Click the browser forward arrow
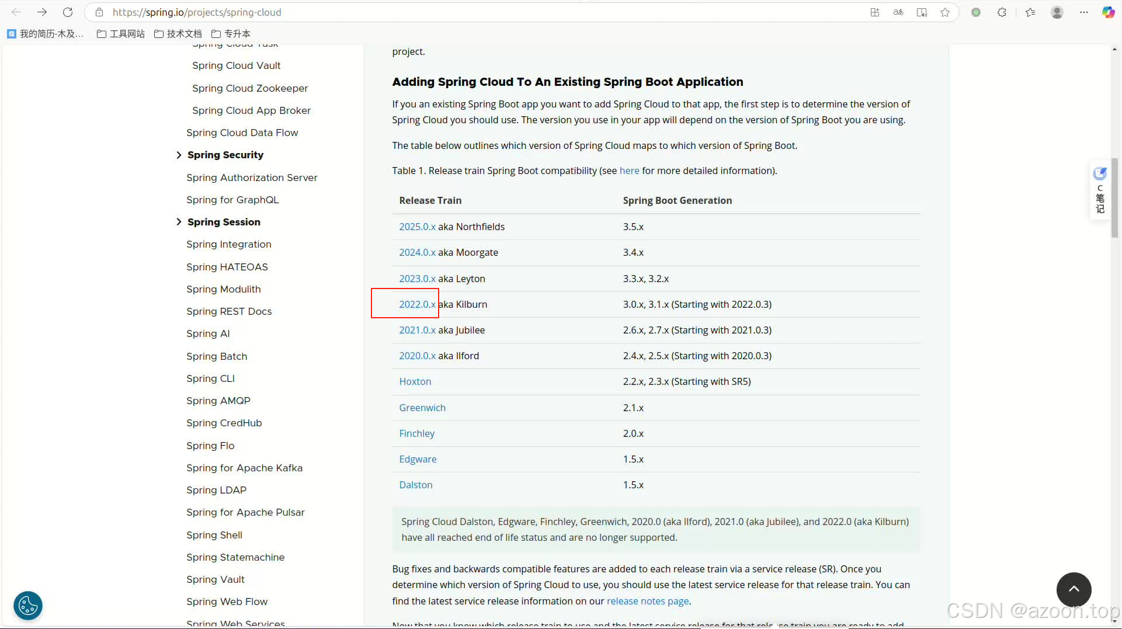 click(42, 12)
